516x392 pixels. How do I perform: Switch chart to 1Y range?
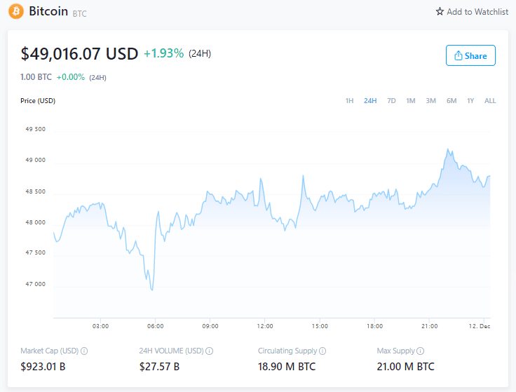[x=470, y=101]
